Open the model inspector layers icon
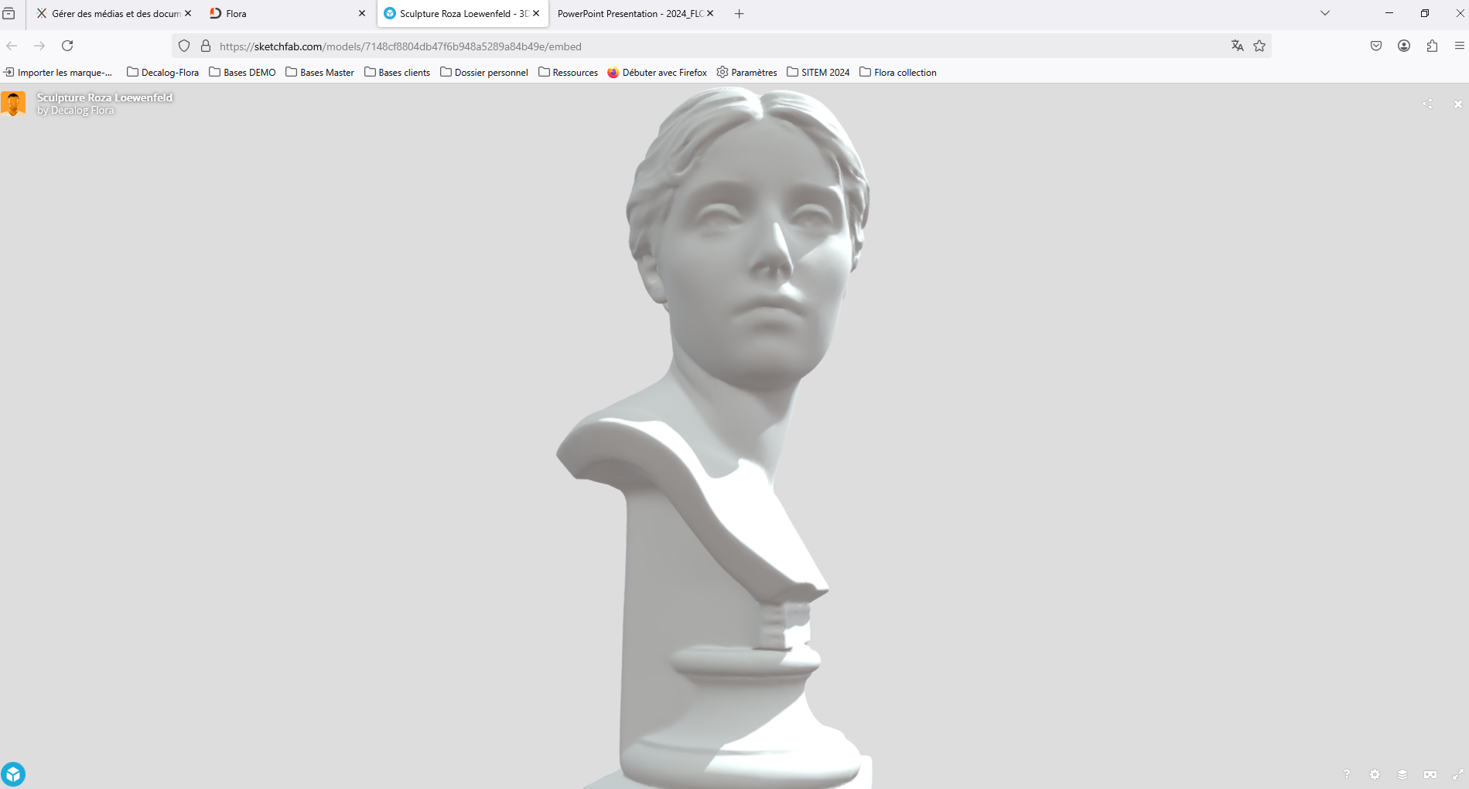The width and height of the screenshot is (1469, 789). point(1402,774)
